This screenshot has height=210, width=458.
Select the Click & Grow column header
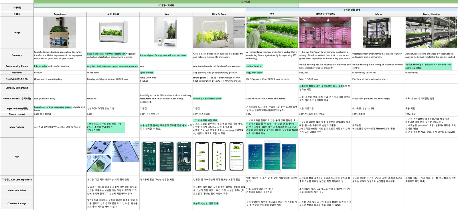[219, 14]
